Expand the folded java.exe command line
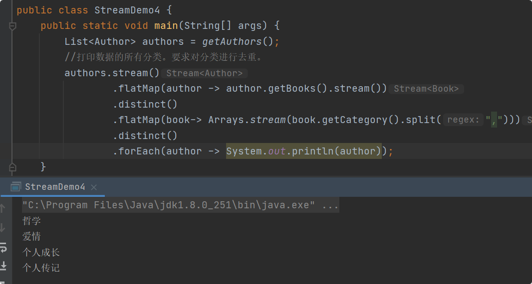 click(330, 205)
